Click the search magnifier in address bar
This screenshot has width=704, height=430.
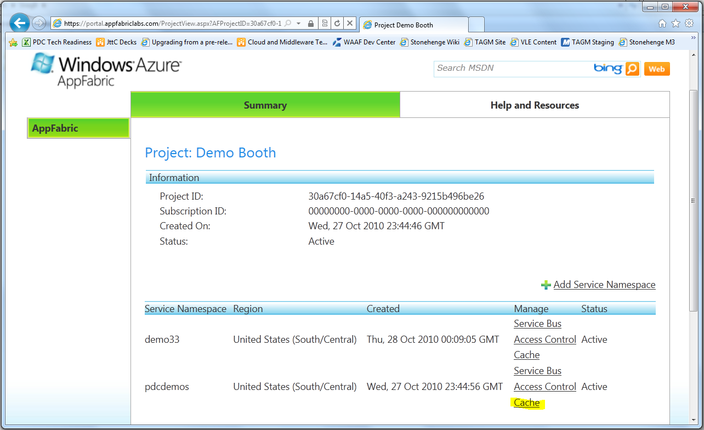click(288, 24)
